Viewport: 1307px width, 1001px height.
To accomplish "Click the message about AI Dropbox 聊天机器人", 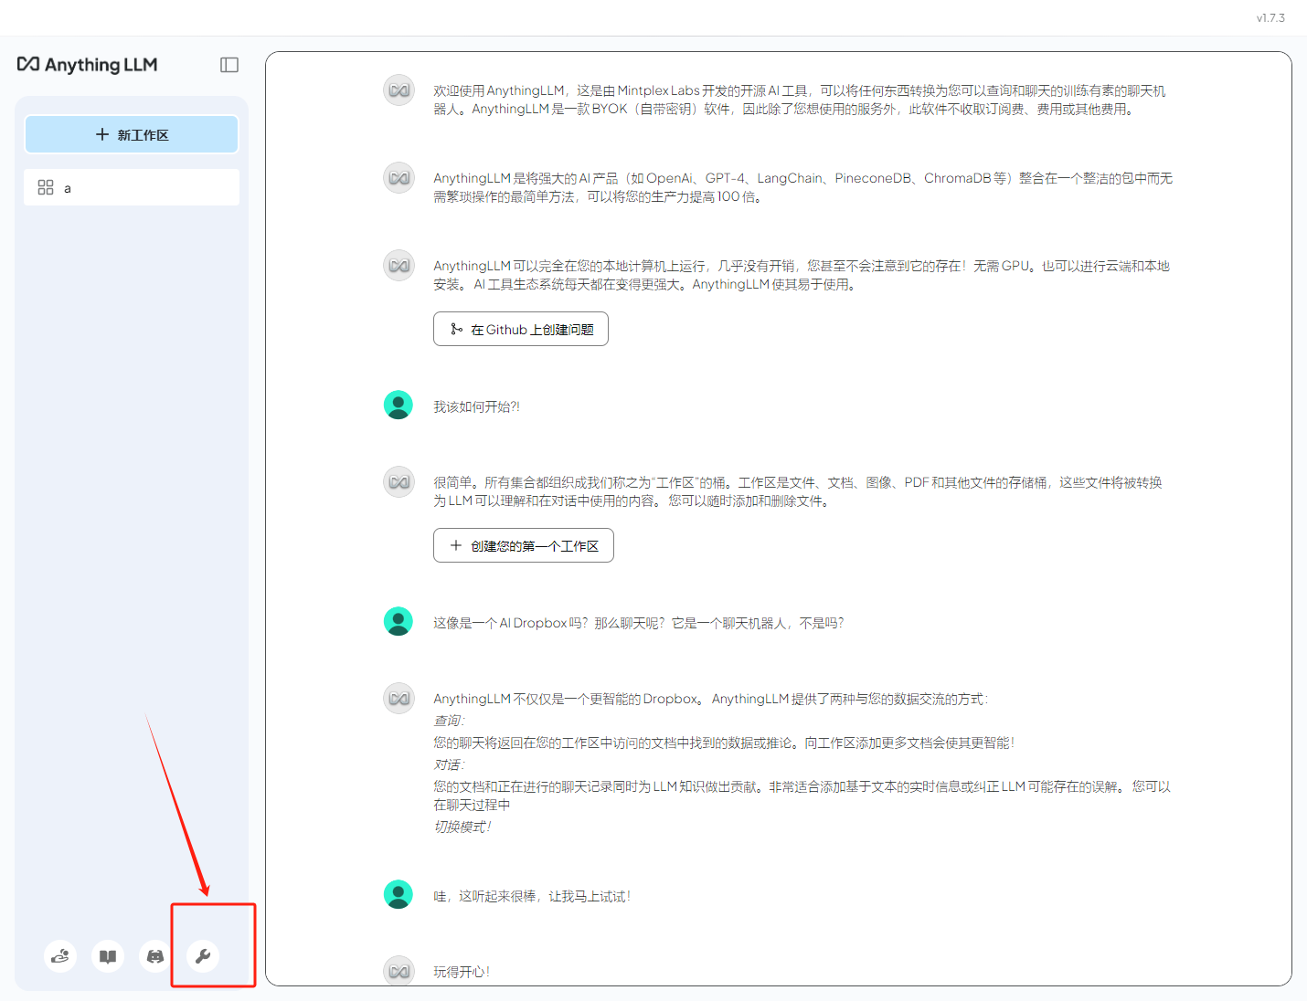I will [x=639, y=623].
